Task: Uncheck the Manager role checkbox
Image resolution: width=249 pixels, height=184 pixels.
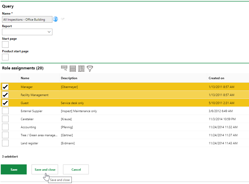Action: tap(5, 87)
